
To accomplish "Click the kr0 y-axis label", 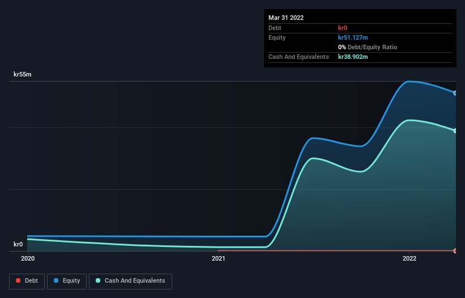I will tap(18, 244).
